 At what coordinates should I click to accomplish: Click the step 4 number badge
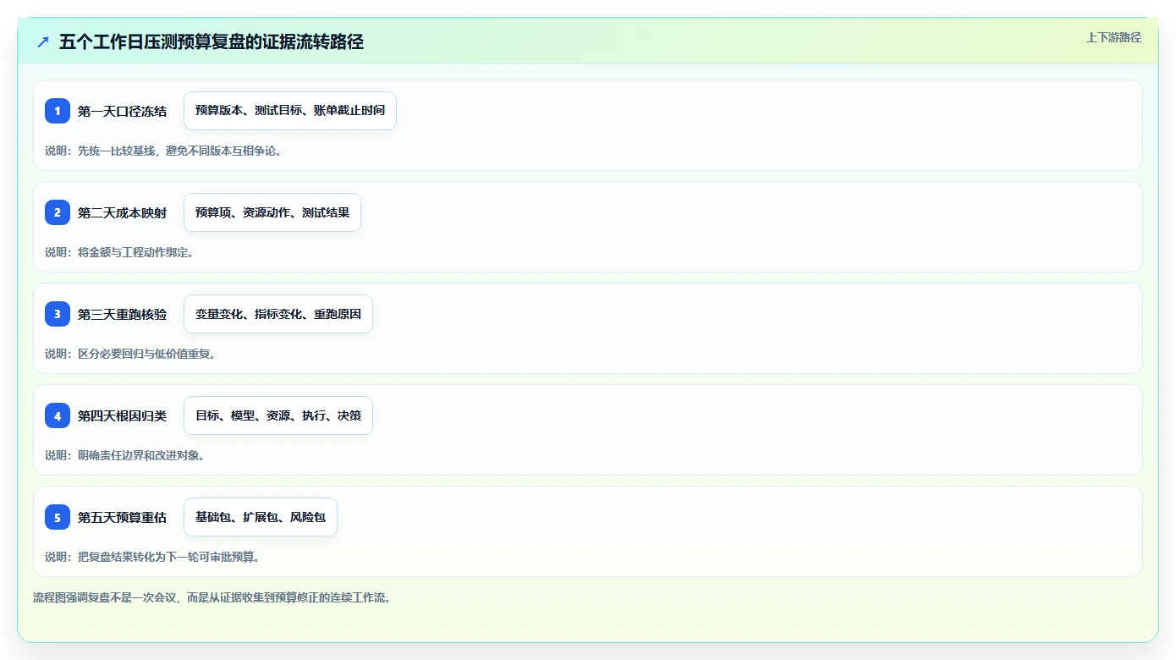tap(58, 415)
